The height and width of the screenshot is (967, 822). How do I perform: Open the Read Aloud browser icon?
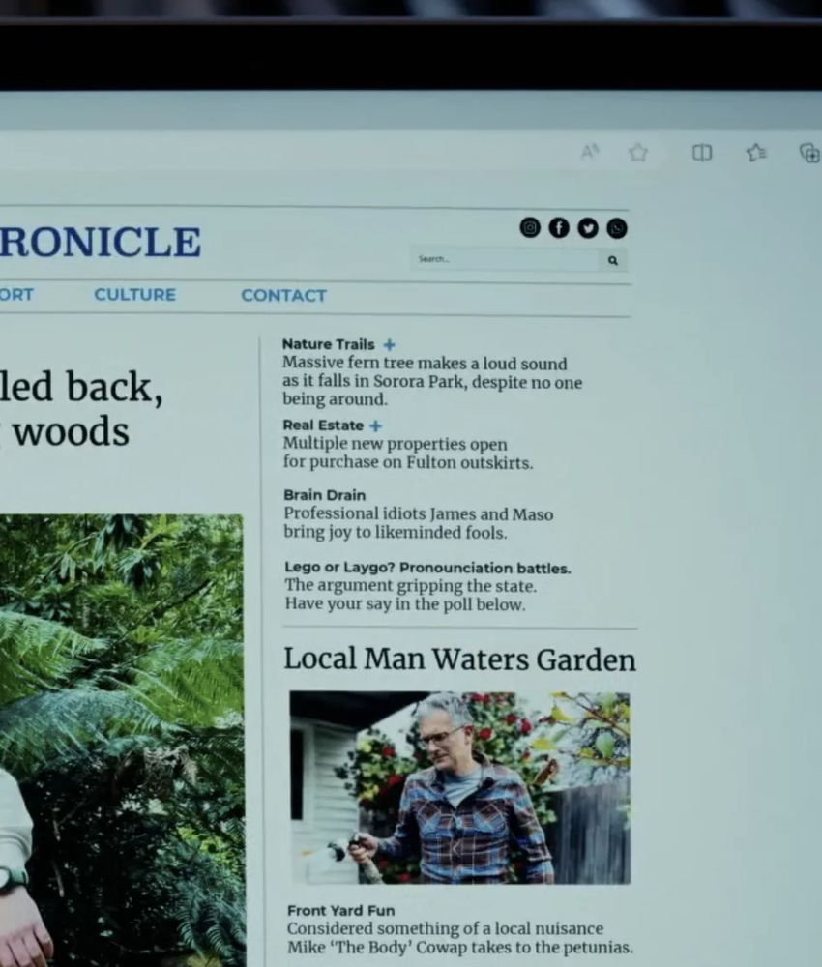coord(590,151)
